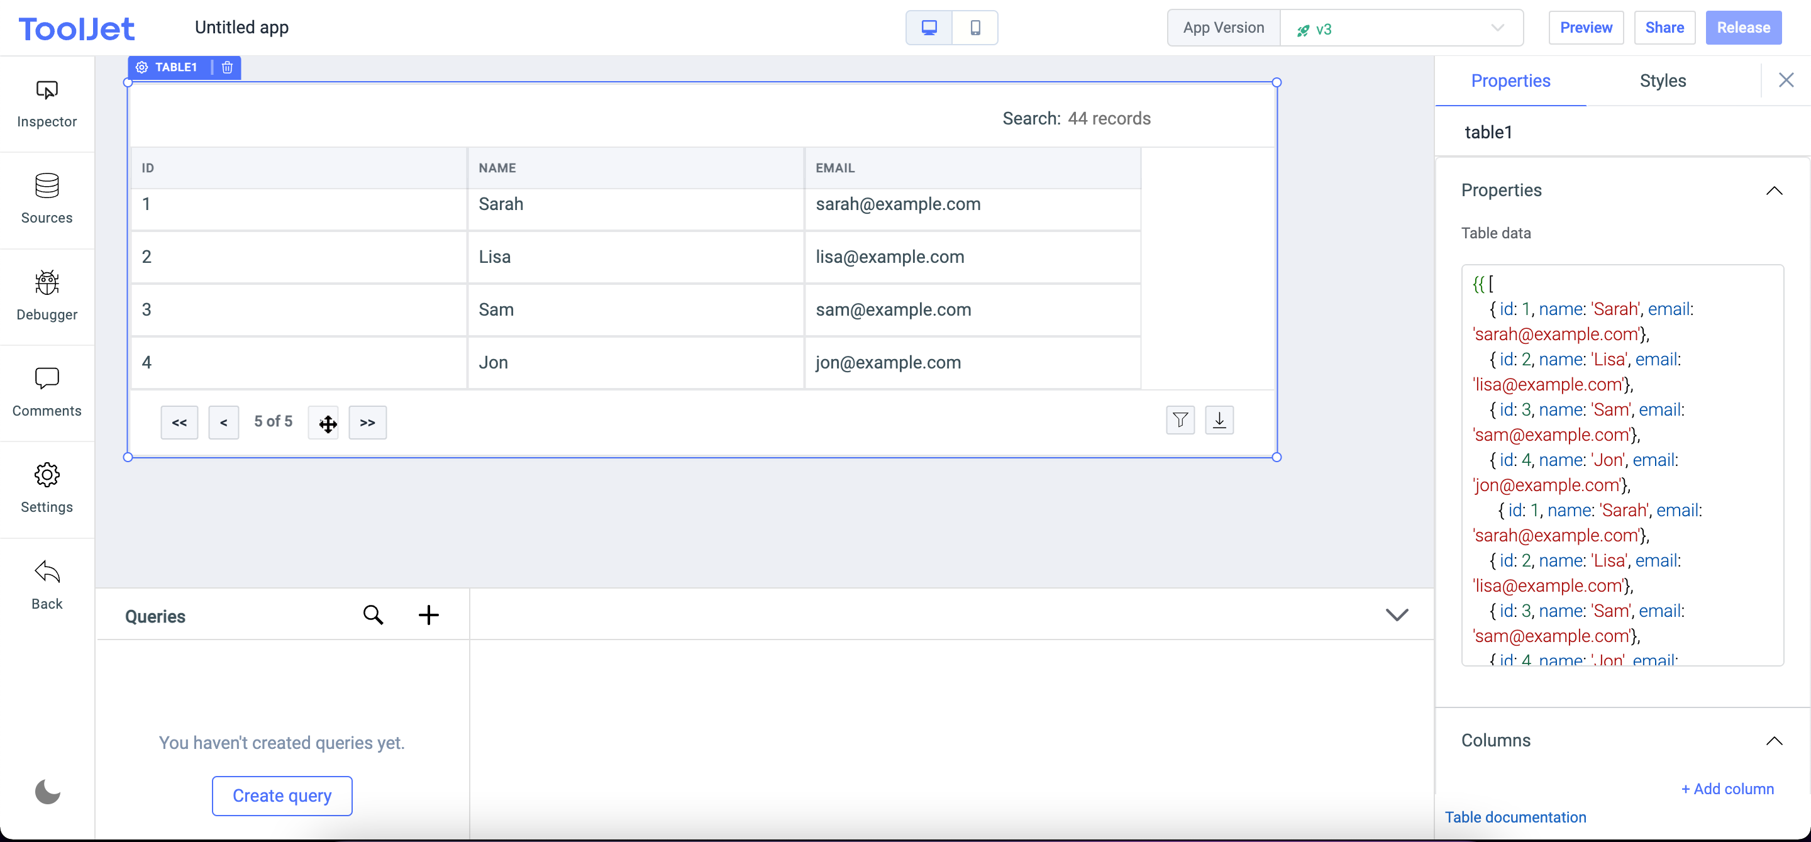Click the Release button

pos(1744,28)
